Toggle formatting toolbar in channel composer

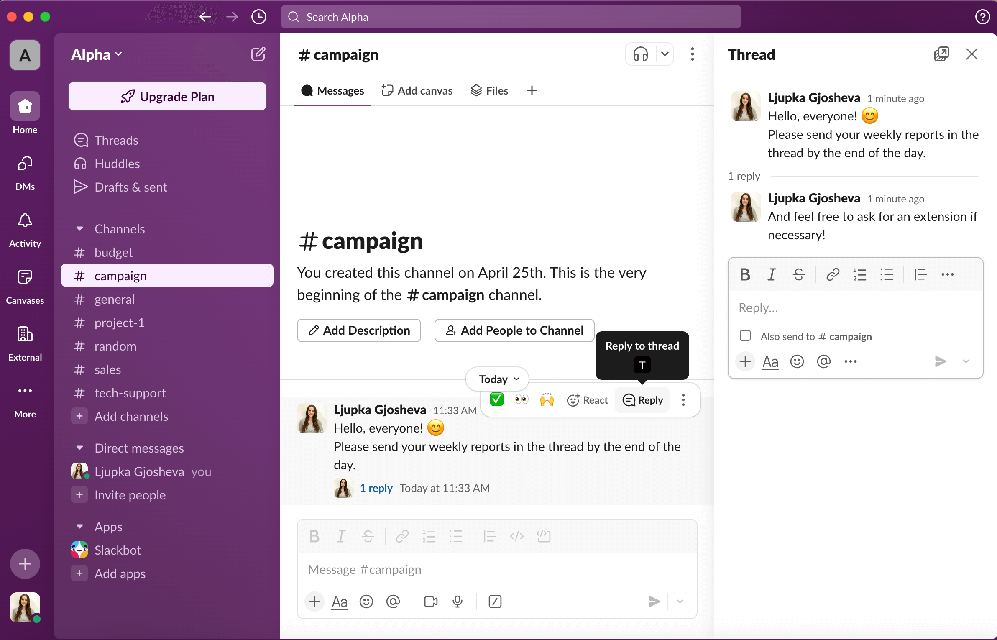pyautogui.click(x=340, y=602)
